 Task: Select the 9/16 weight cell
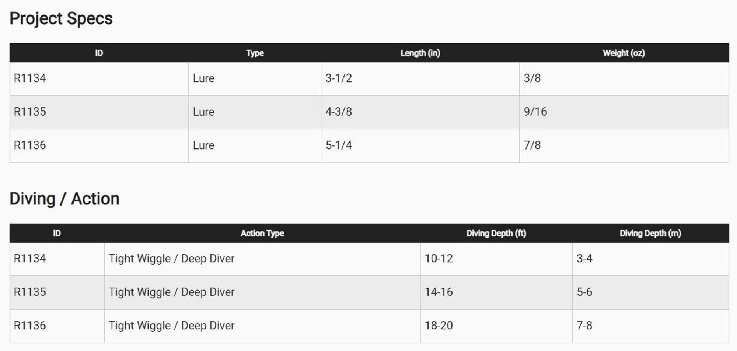[x=535, y=112]
